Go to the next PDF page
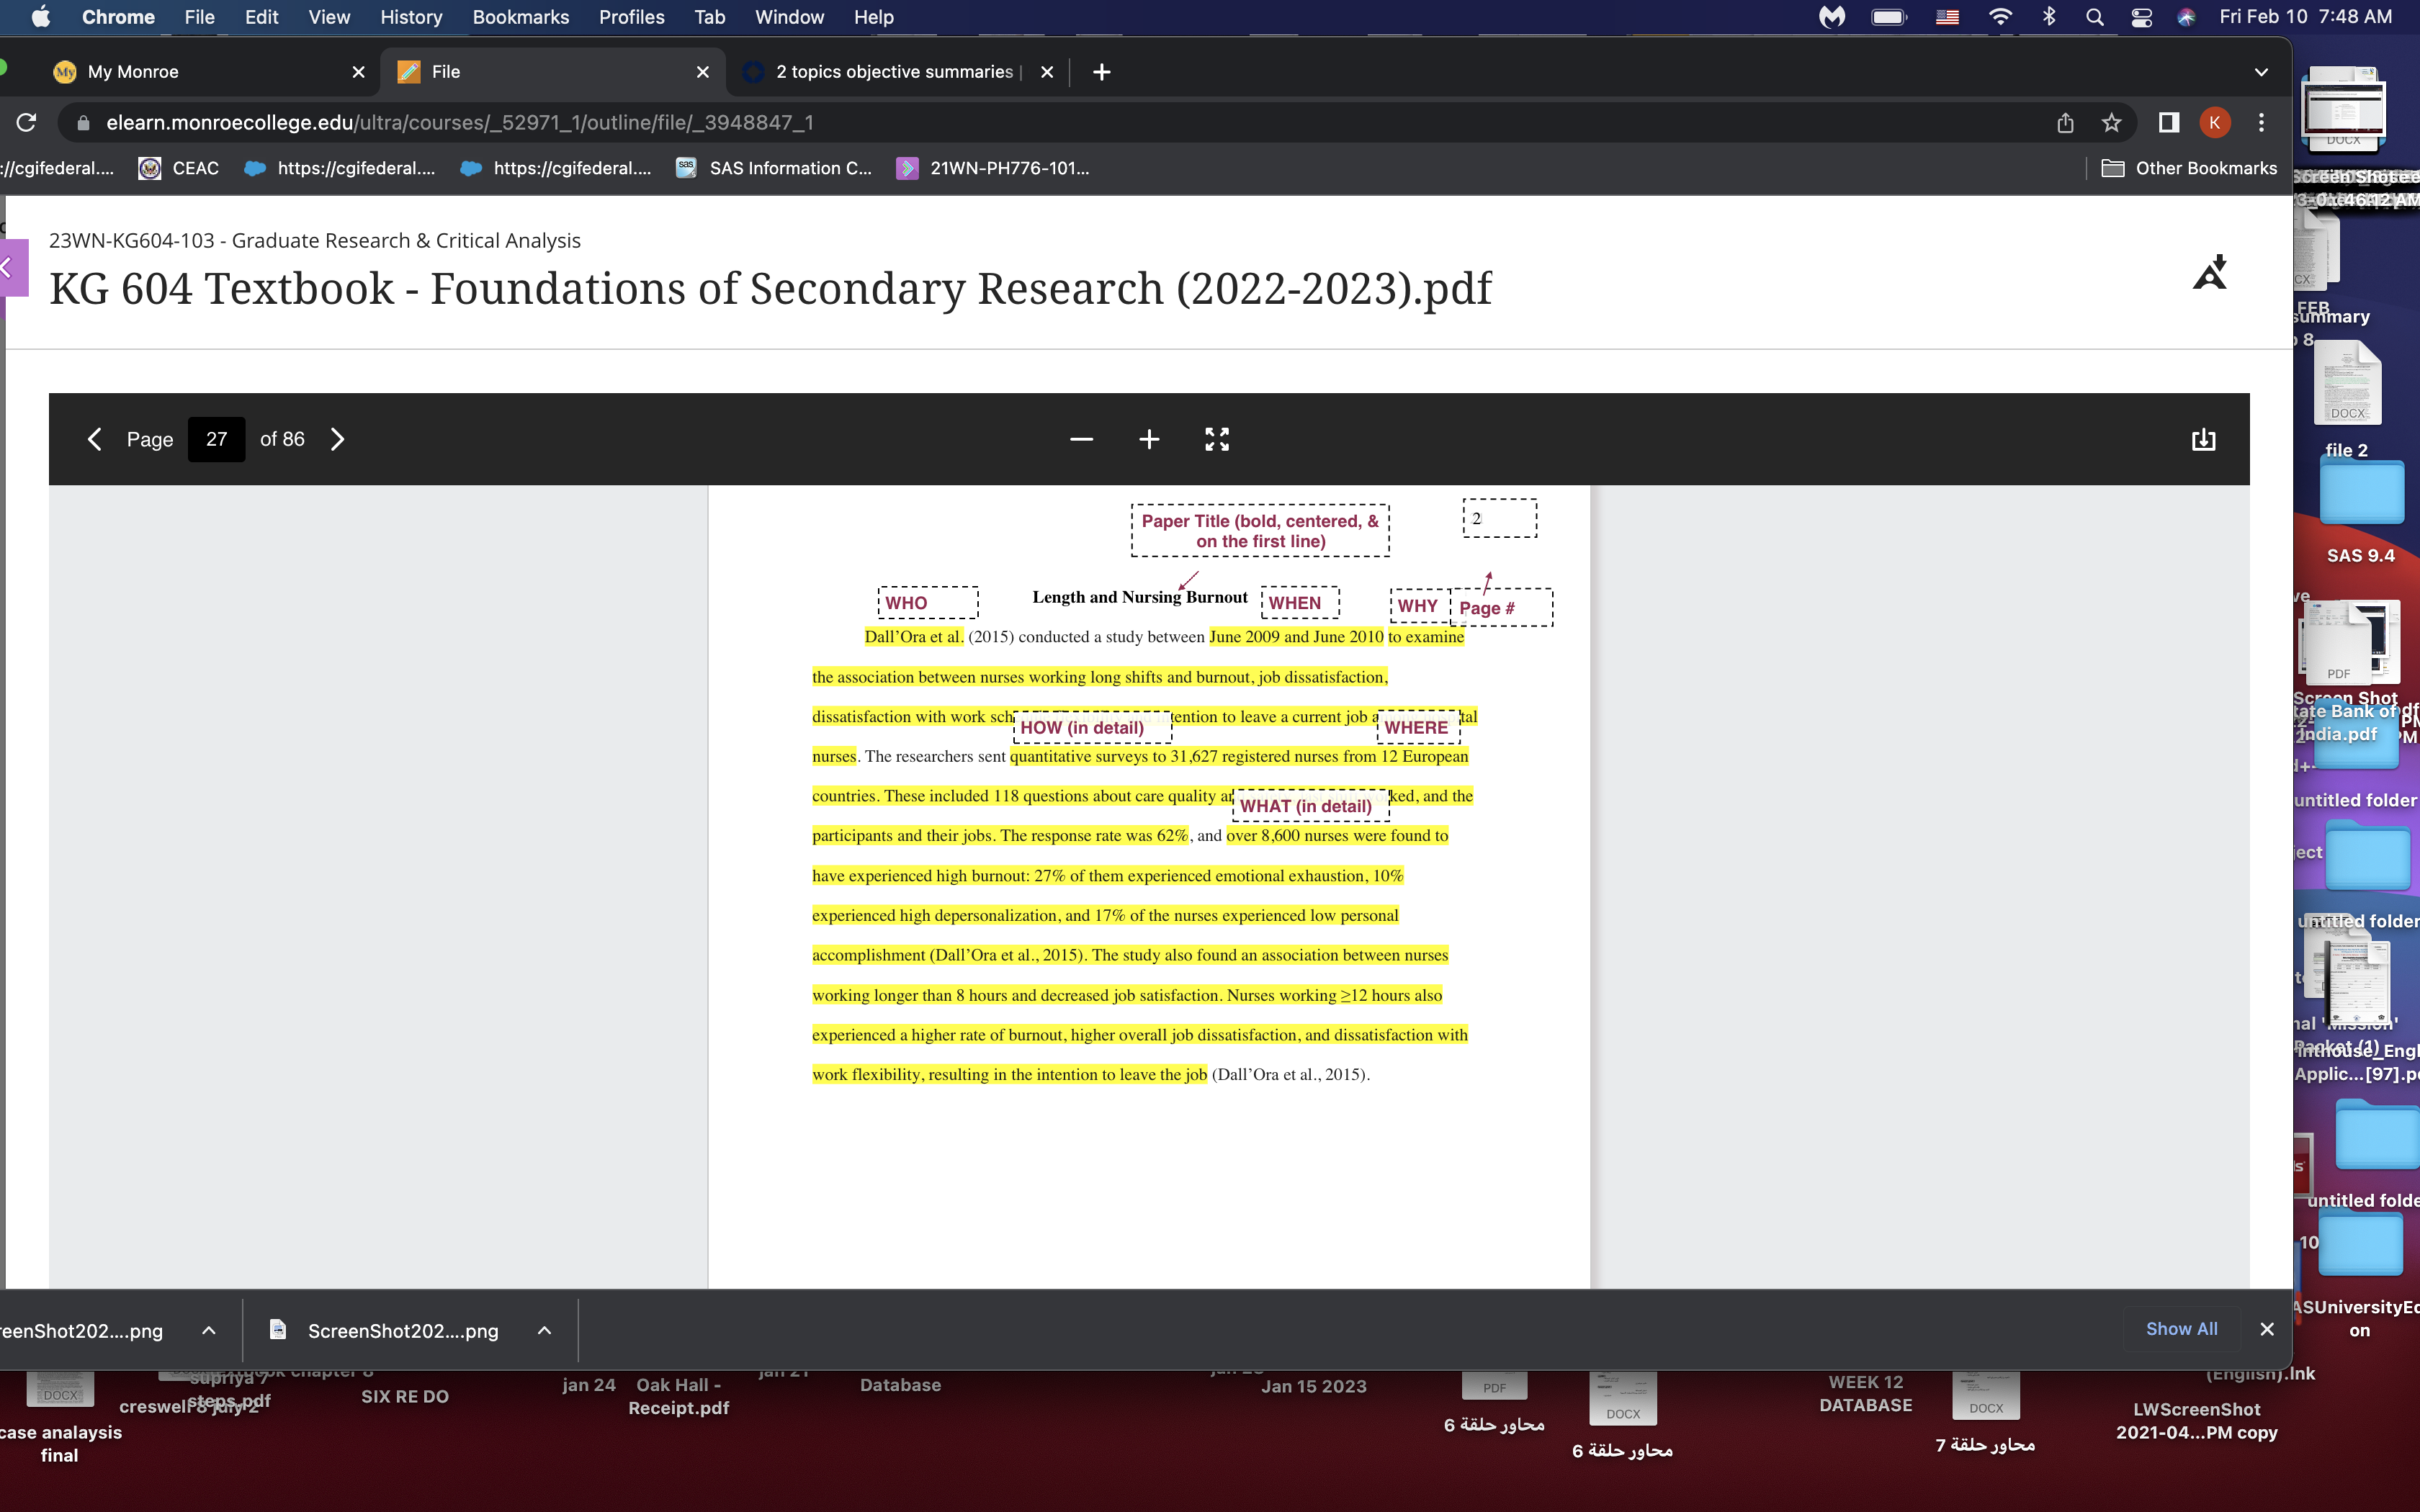 [338, 439]
